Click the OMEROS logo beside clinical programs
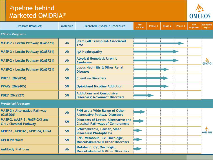The width and height of the screenshot is (213, 160). click(x=207, y=62)
